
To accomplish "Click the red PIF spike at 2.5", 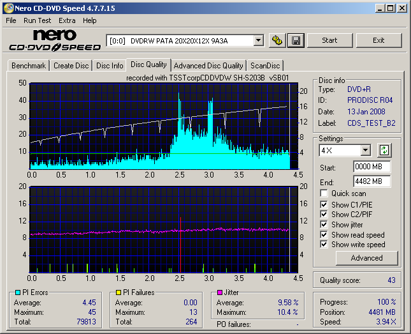I will click(x=180, y=245).
